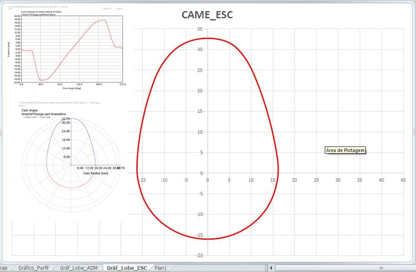The height and width of the screenshot is (272, 416).
Task: Select the CAME_ESC chart title
Action: click(207, 15)
